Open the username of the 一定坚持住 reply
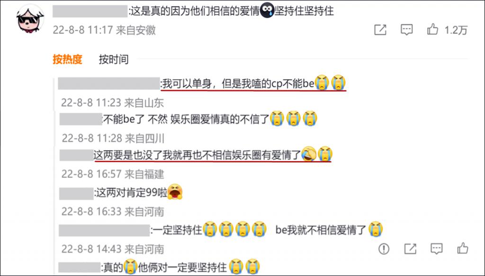The width and height of the screenshot is (485, 276). [x=104, y=230]
